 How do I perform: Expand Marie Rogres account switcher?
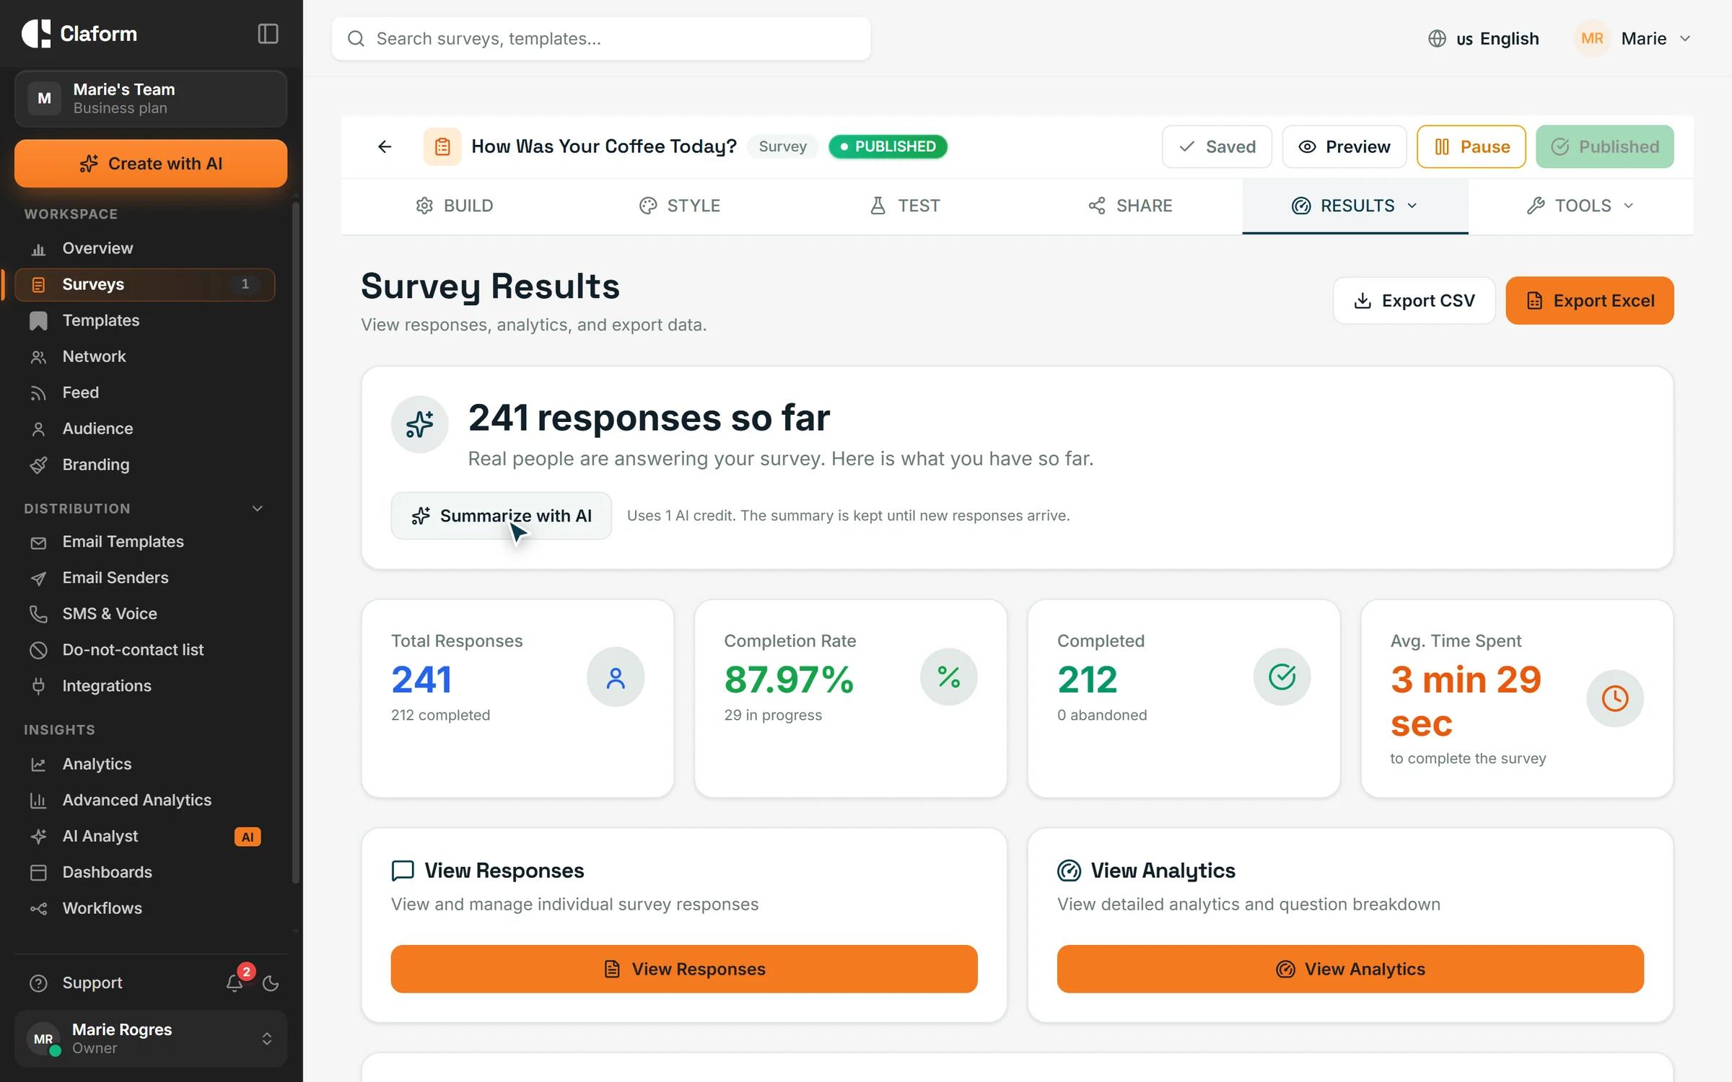pos(151,1039)
